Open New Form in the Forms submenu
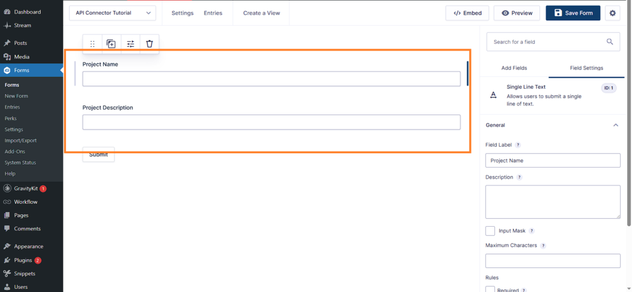This screenshot has width=632, height=292. click(x=16, y=96)
